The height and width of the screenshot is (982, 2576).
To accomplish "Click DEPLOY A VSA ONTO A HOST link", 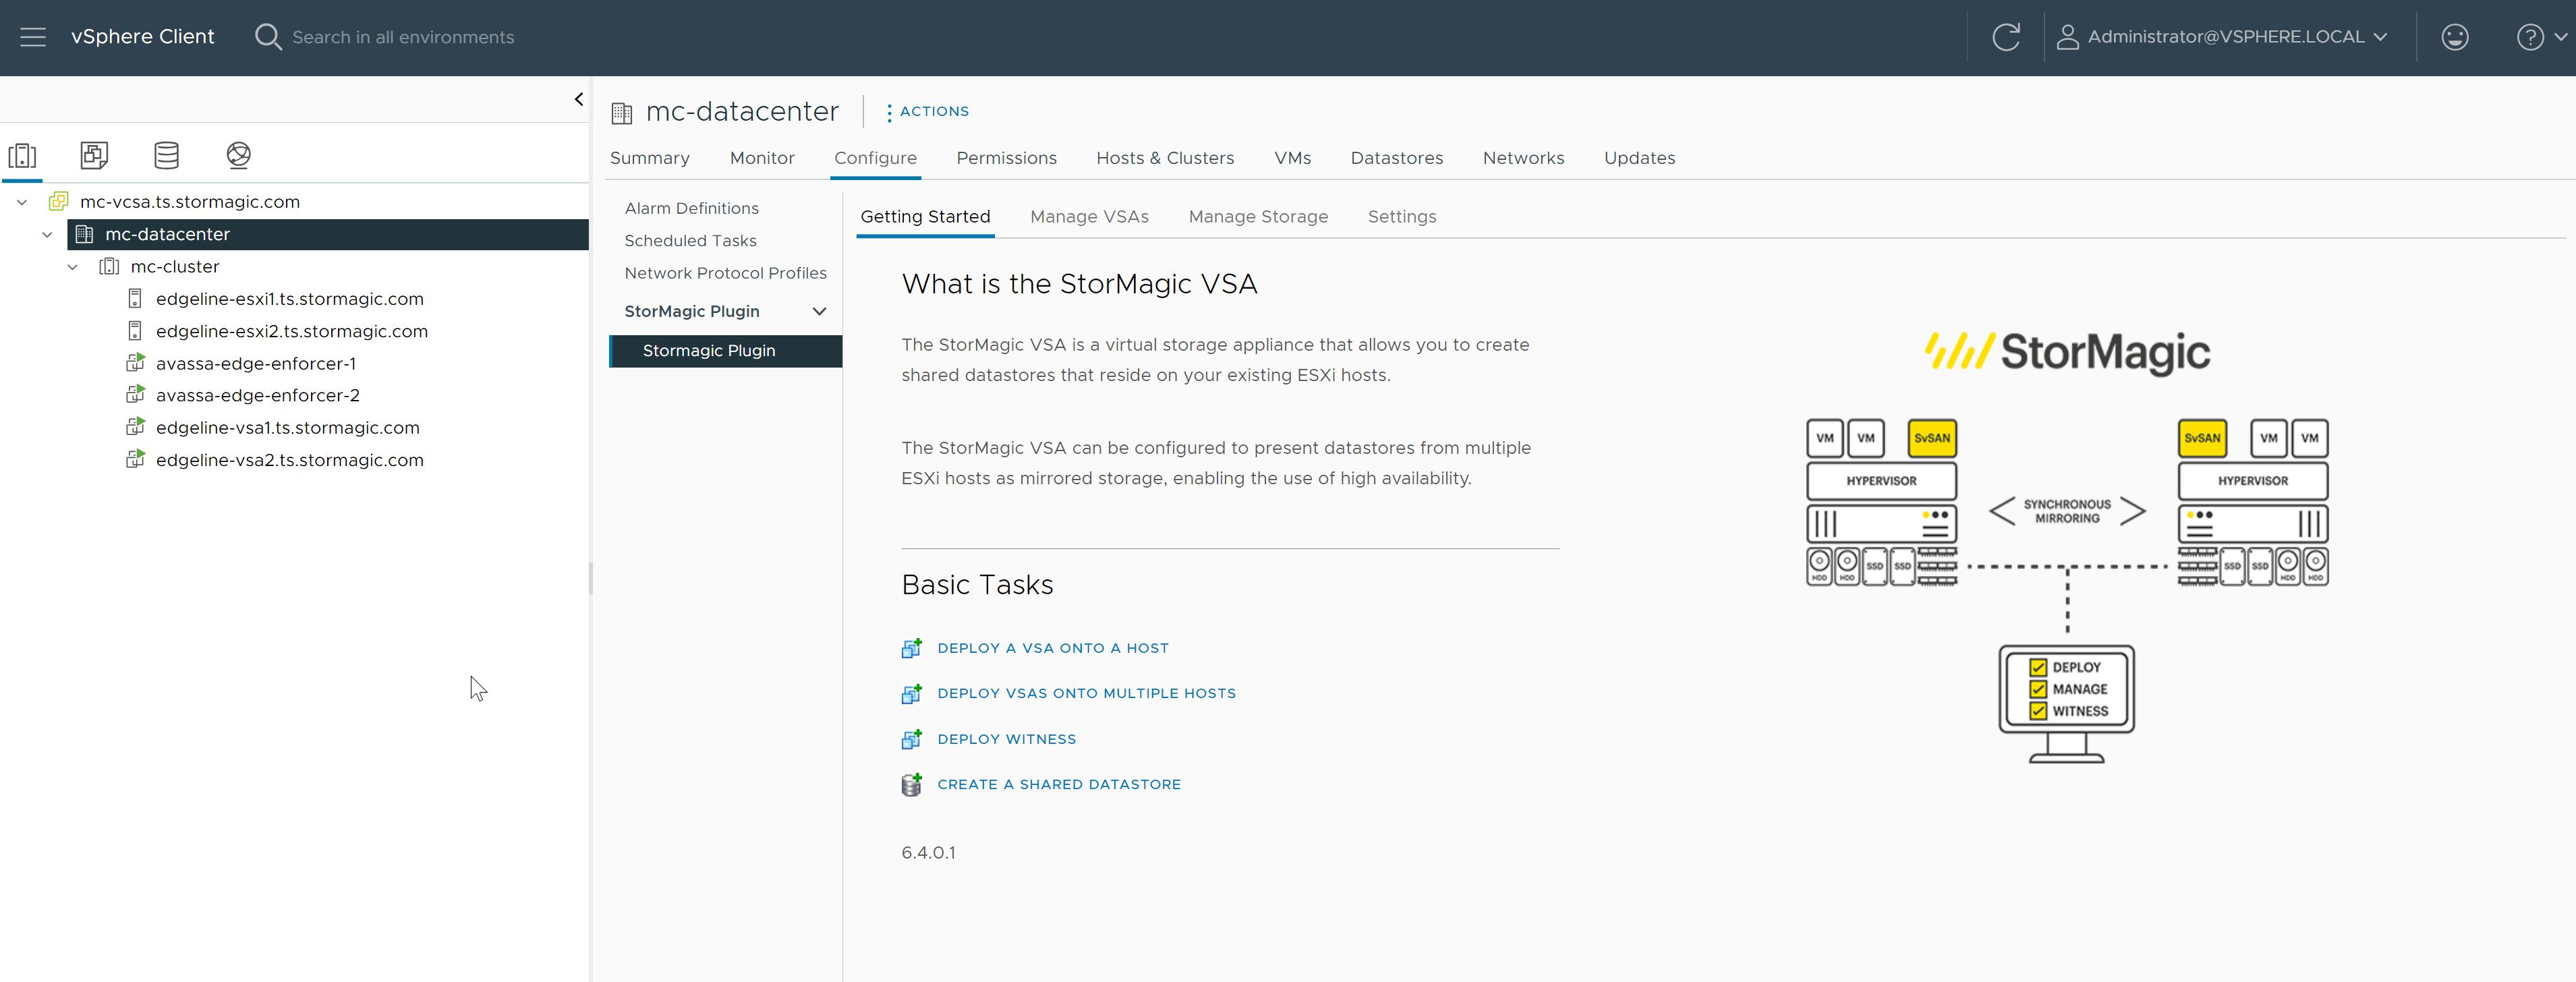I will [1052, 648].
